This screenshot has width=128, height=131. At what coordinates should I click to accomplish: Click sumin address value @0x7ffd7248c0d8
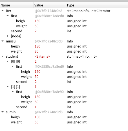pos(48,112)
